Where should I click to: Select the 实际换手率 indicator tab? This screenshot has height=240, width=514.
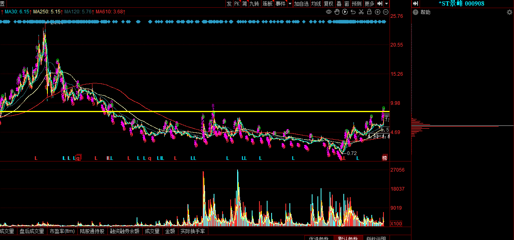(x=193, y=231)
